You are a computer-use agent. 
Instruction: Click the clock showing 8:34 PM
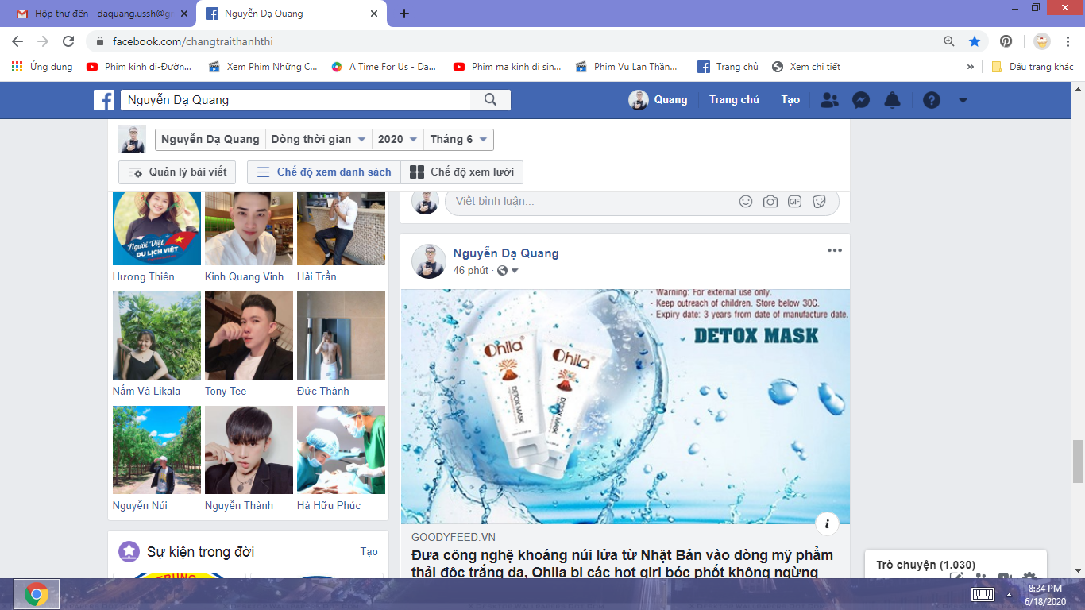pos(1044,589)
